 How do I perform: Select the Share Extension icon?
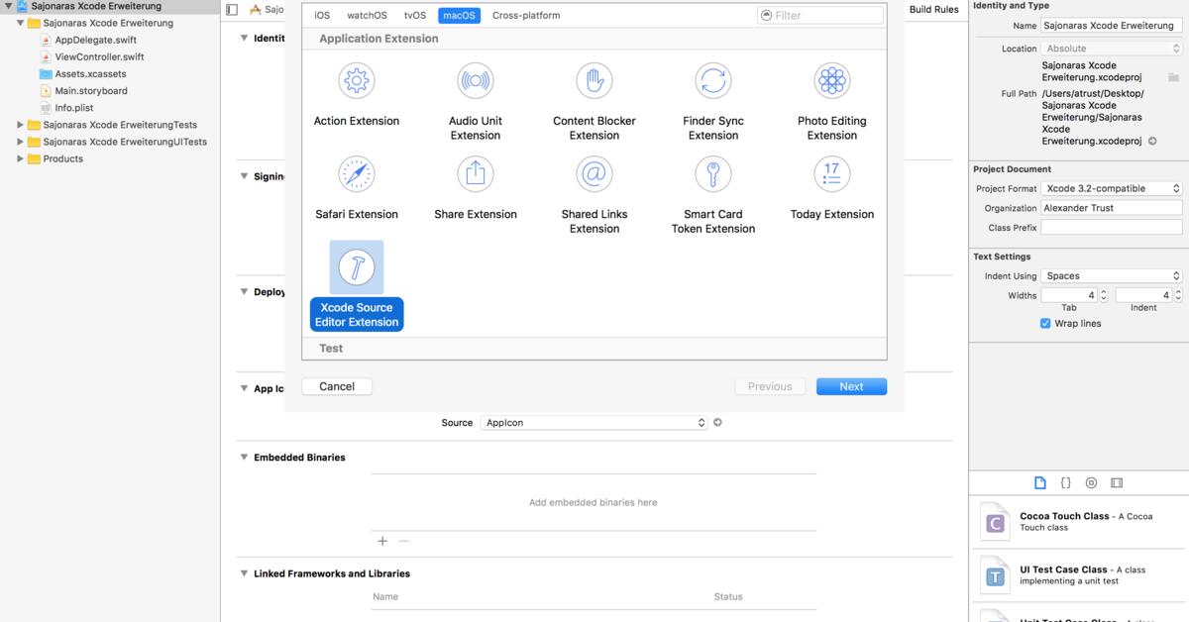tap(476, 173)
